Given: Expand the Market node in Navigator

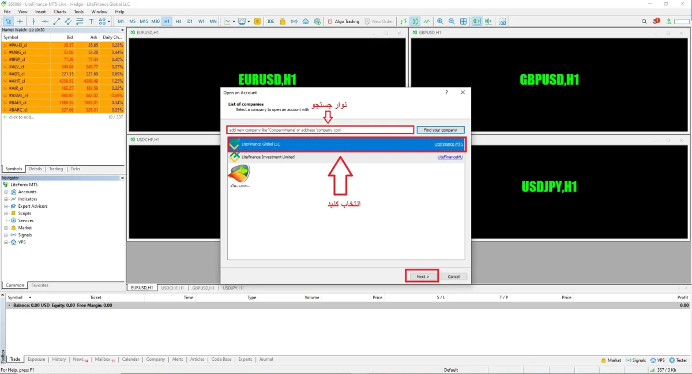Looking at the screenshot, I should [6, 228].
